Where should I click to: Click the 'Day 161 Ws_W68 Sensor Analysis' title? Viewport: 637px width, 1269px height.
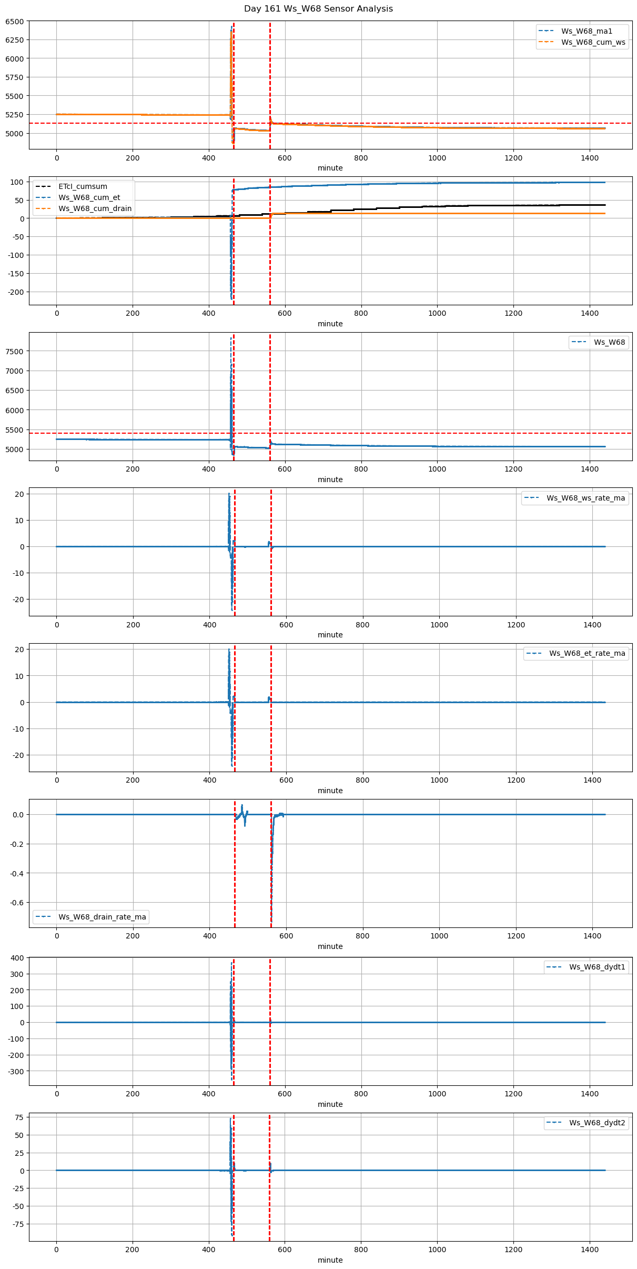318,9
